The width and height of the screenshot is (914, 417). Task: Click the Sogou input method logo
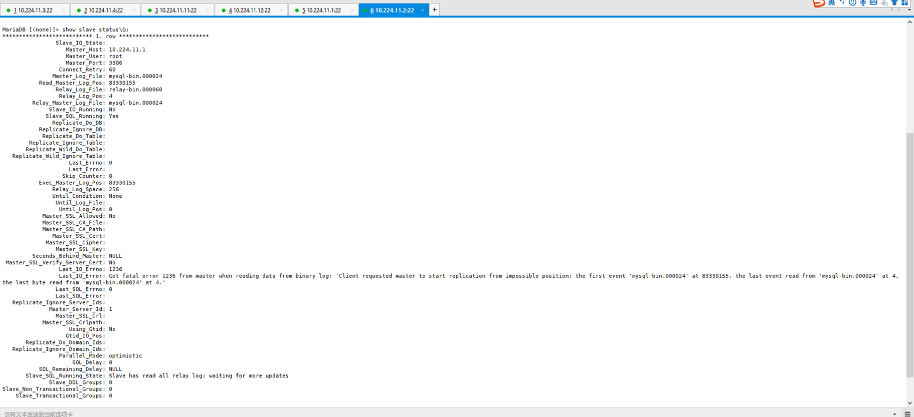[818, 3]
